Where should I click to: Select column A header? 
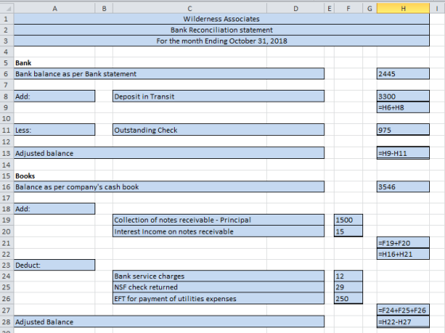55,9
